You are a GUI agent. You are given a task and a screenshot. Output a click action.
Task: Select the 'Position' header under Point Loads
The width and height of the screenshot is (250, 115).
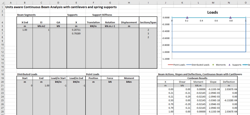pos(93,78)
